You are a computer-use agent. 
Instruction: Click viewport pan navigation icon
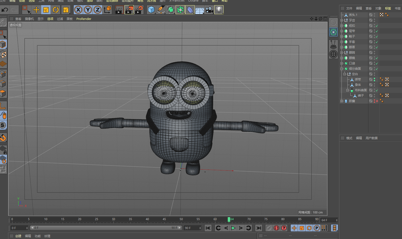(x=312, y=19)
